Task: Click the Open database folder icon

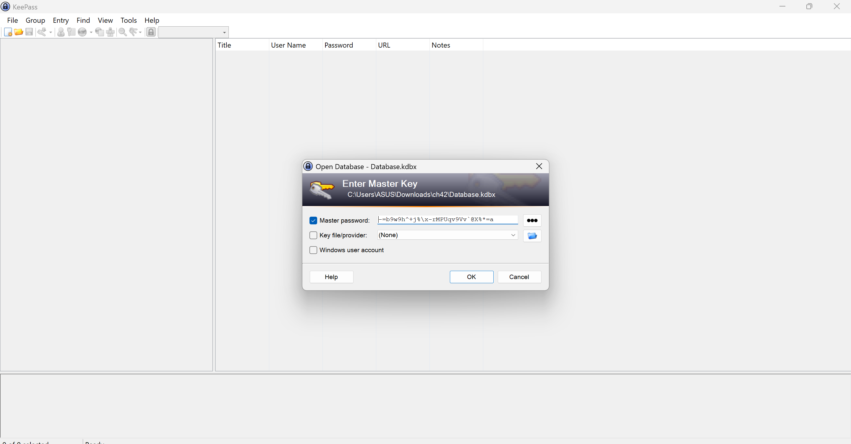Action: (x=19, y=32)
